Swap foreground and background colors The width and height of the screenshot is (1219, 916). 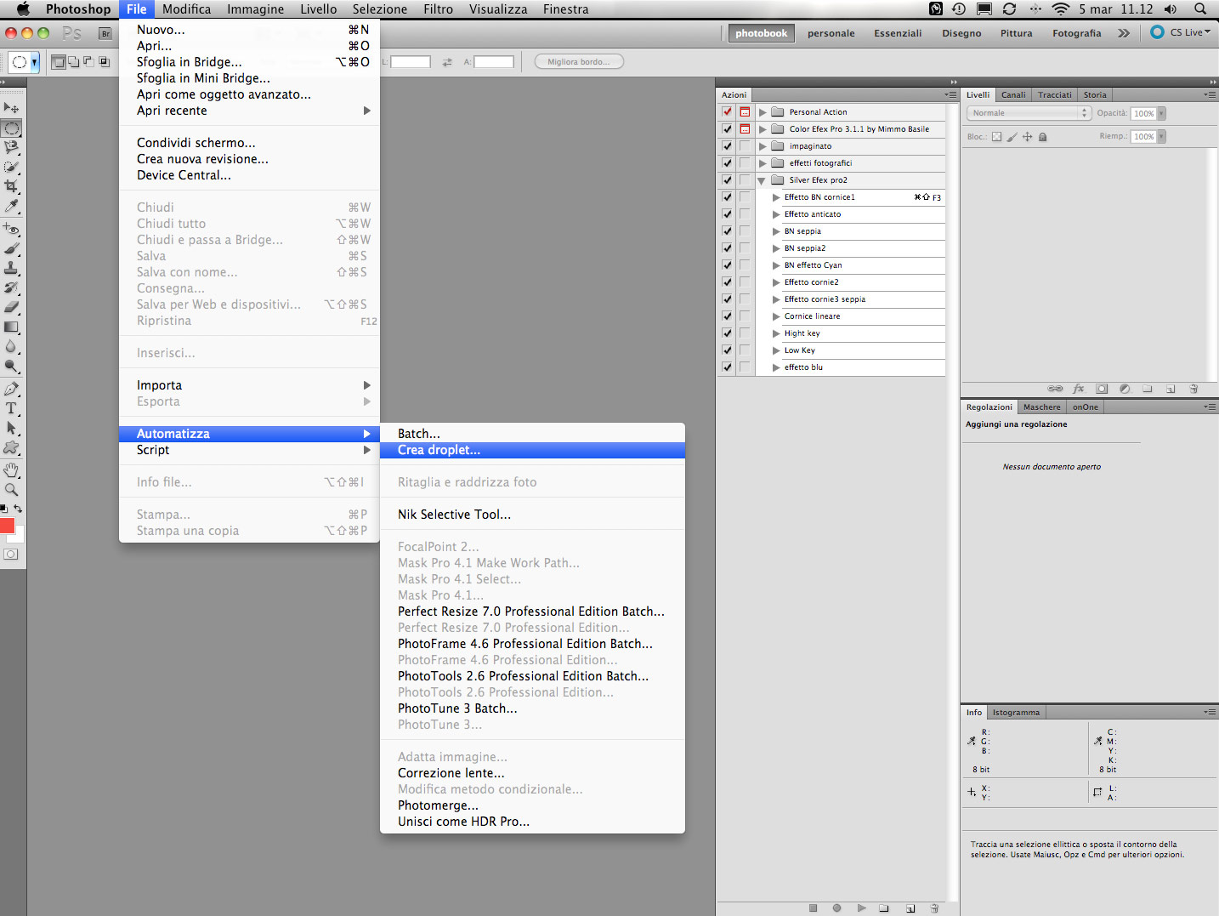(x=18, y=509)
